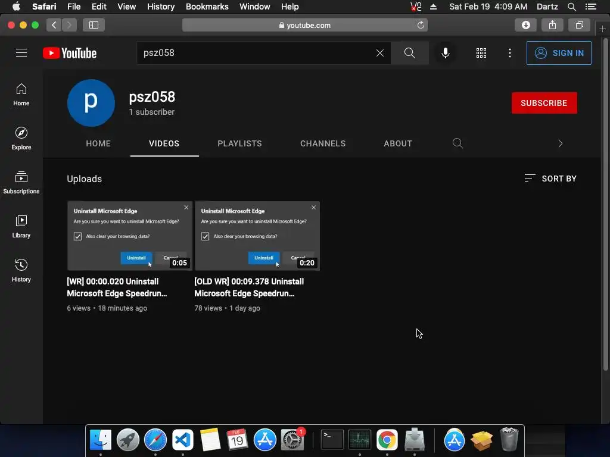Toggle the Safari sidebar button
Screen dimensions: 610x457
point(94,25)
